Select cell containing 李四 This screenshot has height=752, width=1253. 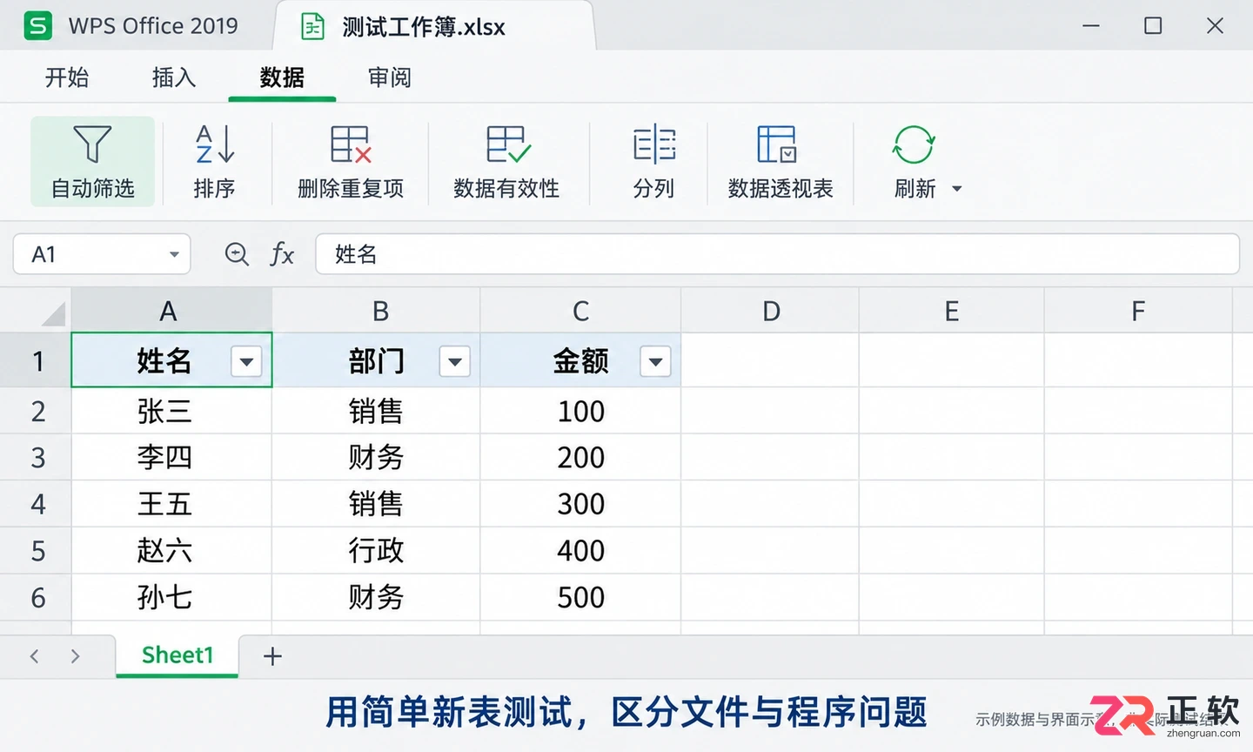[x=171, y=457]
